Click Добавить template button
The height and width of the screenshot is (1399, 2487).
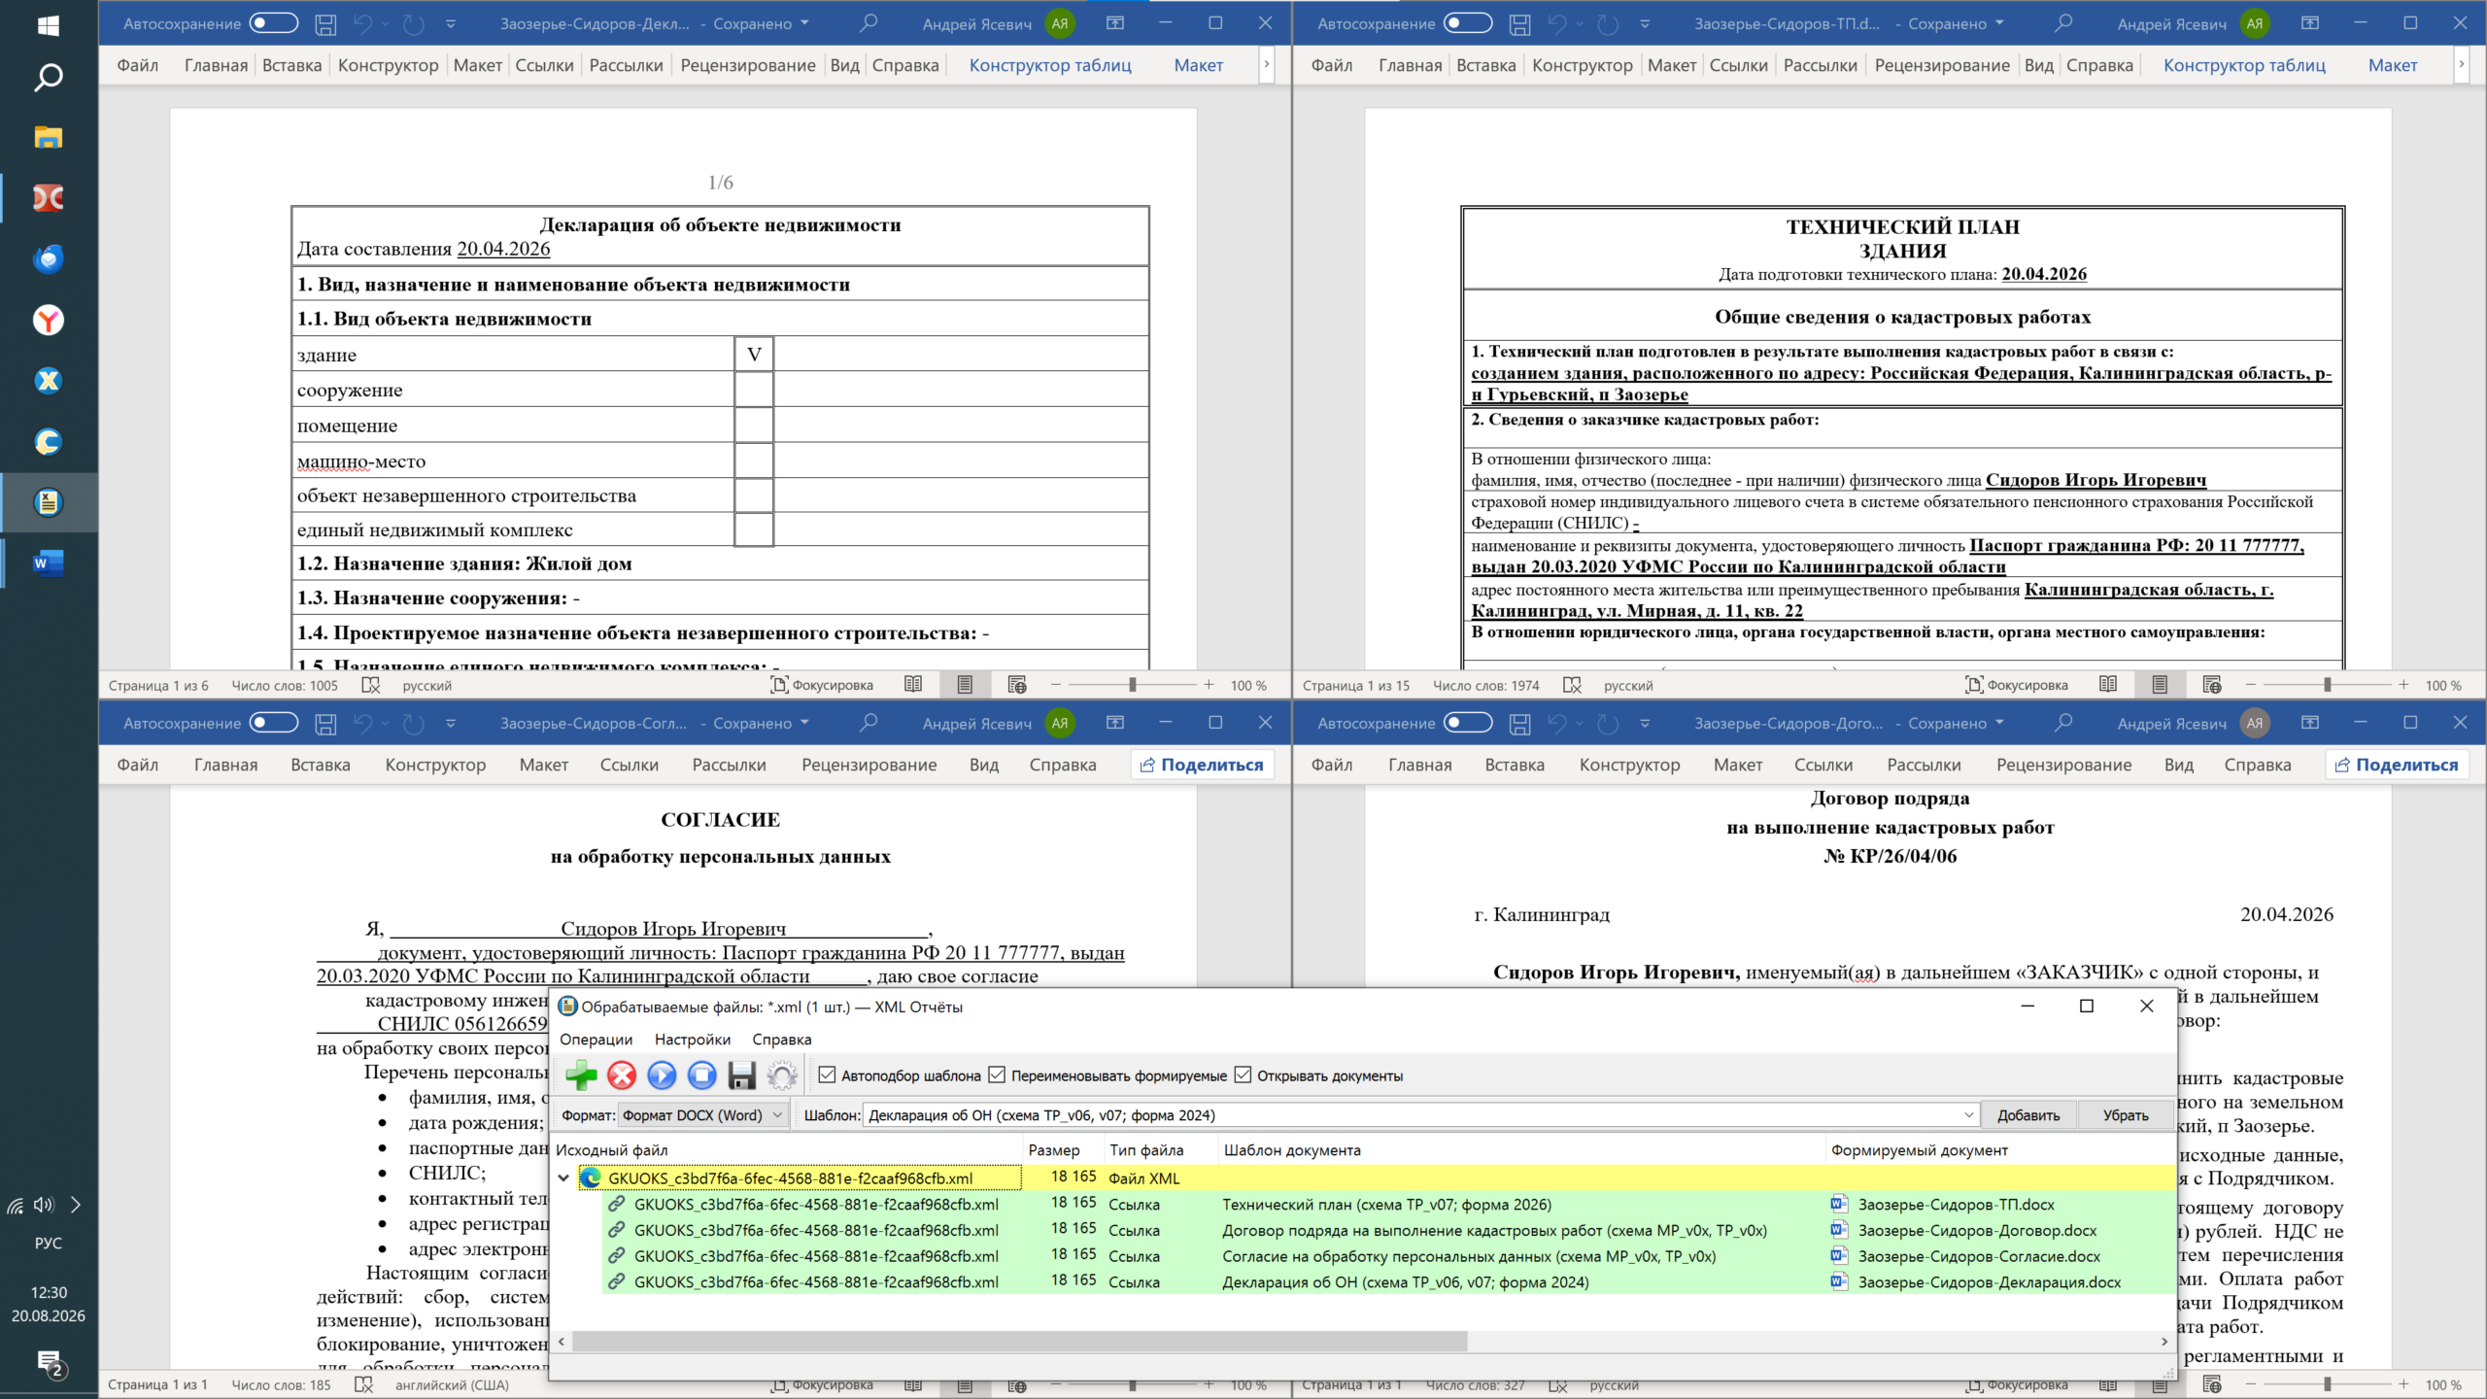coord(2028,1114)
